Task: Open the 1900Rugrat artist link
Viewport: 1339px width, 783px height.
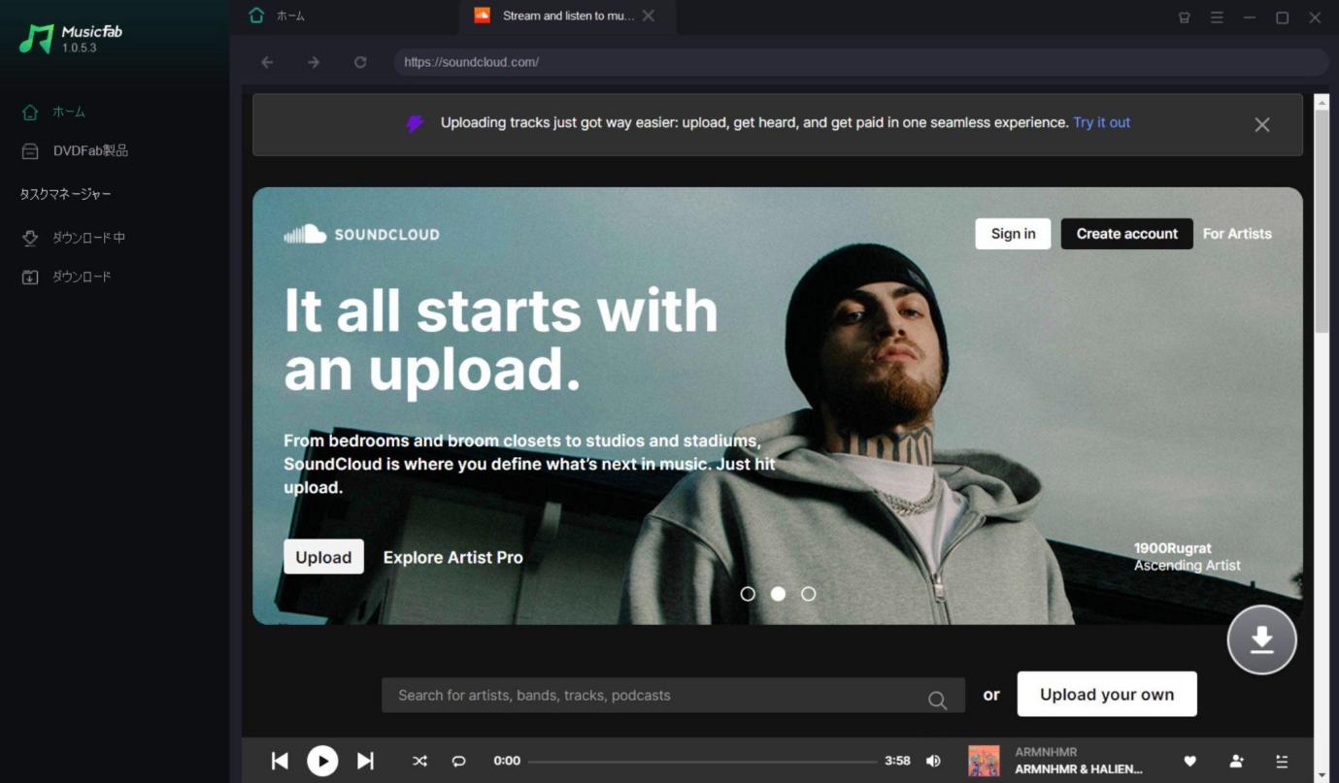Action: point(1172,548)
